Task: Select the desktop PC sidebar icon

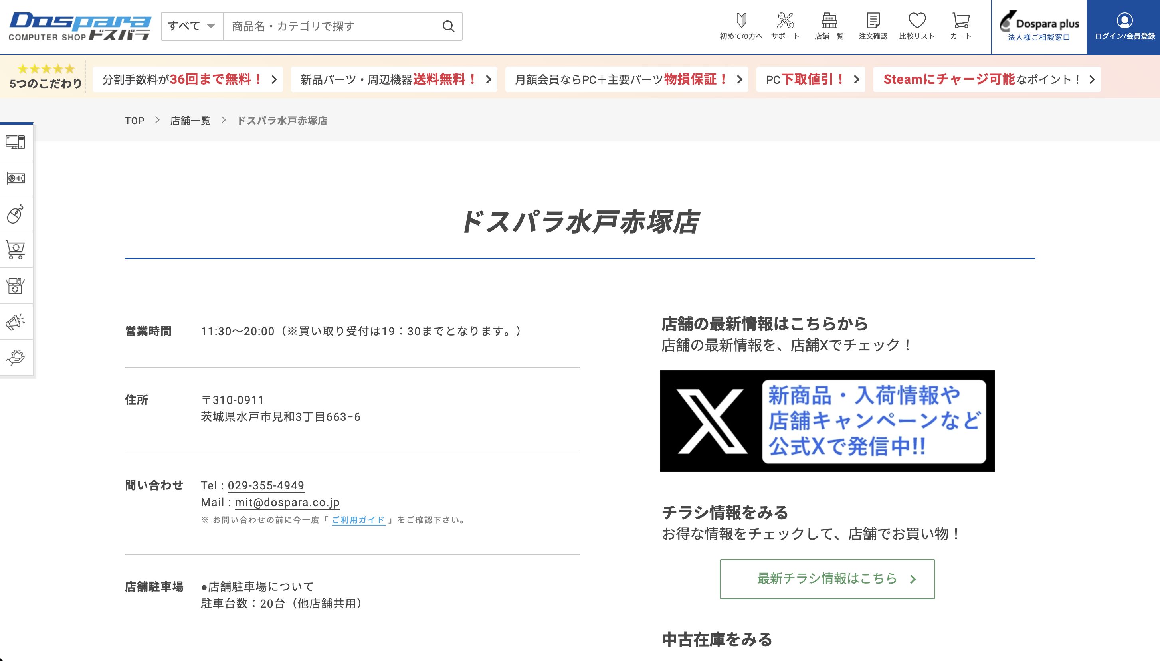Action: (16, 142)
